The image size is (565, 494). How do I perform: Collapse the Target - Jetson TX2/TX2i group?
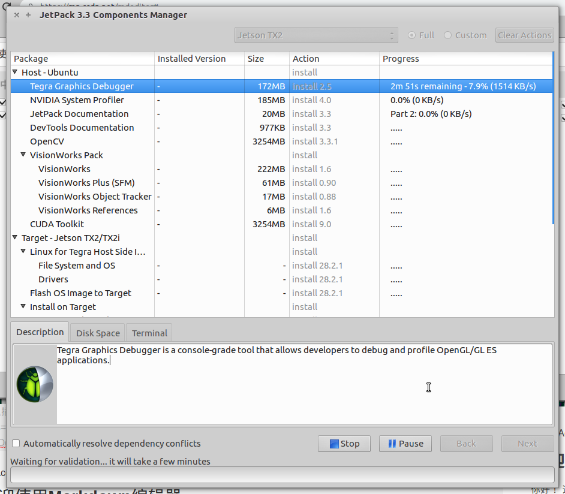[x=15, y=237]
